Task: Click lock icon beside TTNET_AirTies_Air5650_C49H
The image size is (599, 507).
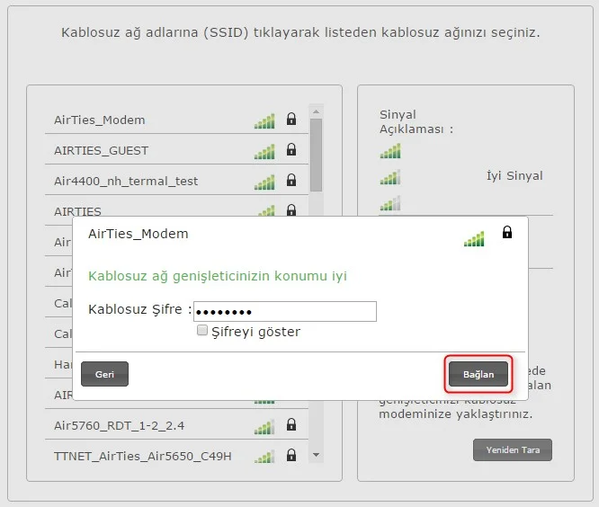Action: tap(291, 455)
